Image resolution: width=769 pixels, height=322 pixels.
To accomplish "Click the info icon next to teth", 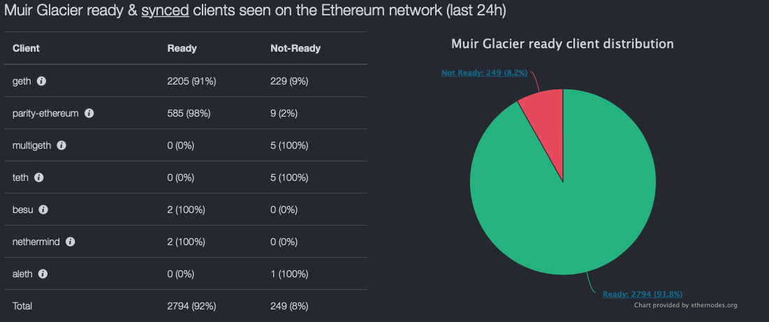I will coord(39,177).
